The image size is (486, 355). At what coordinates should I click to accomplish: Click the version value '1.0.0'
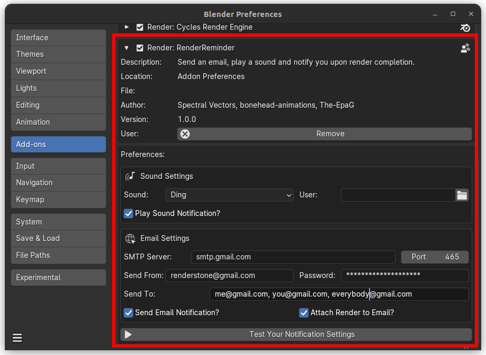tap(187, 119)
